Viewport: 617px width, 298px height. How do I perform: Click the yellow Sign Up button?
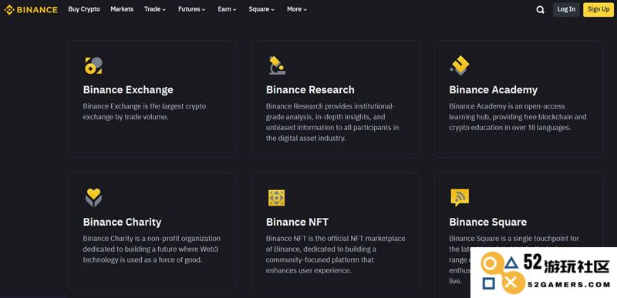click(598, 9)
